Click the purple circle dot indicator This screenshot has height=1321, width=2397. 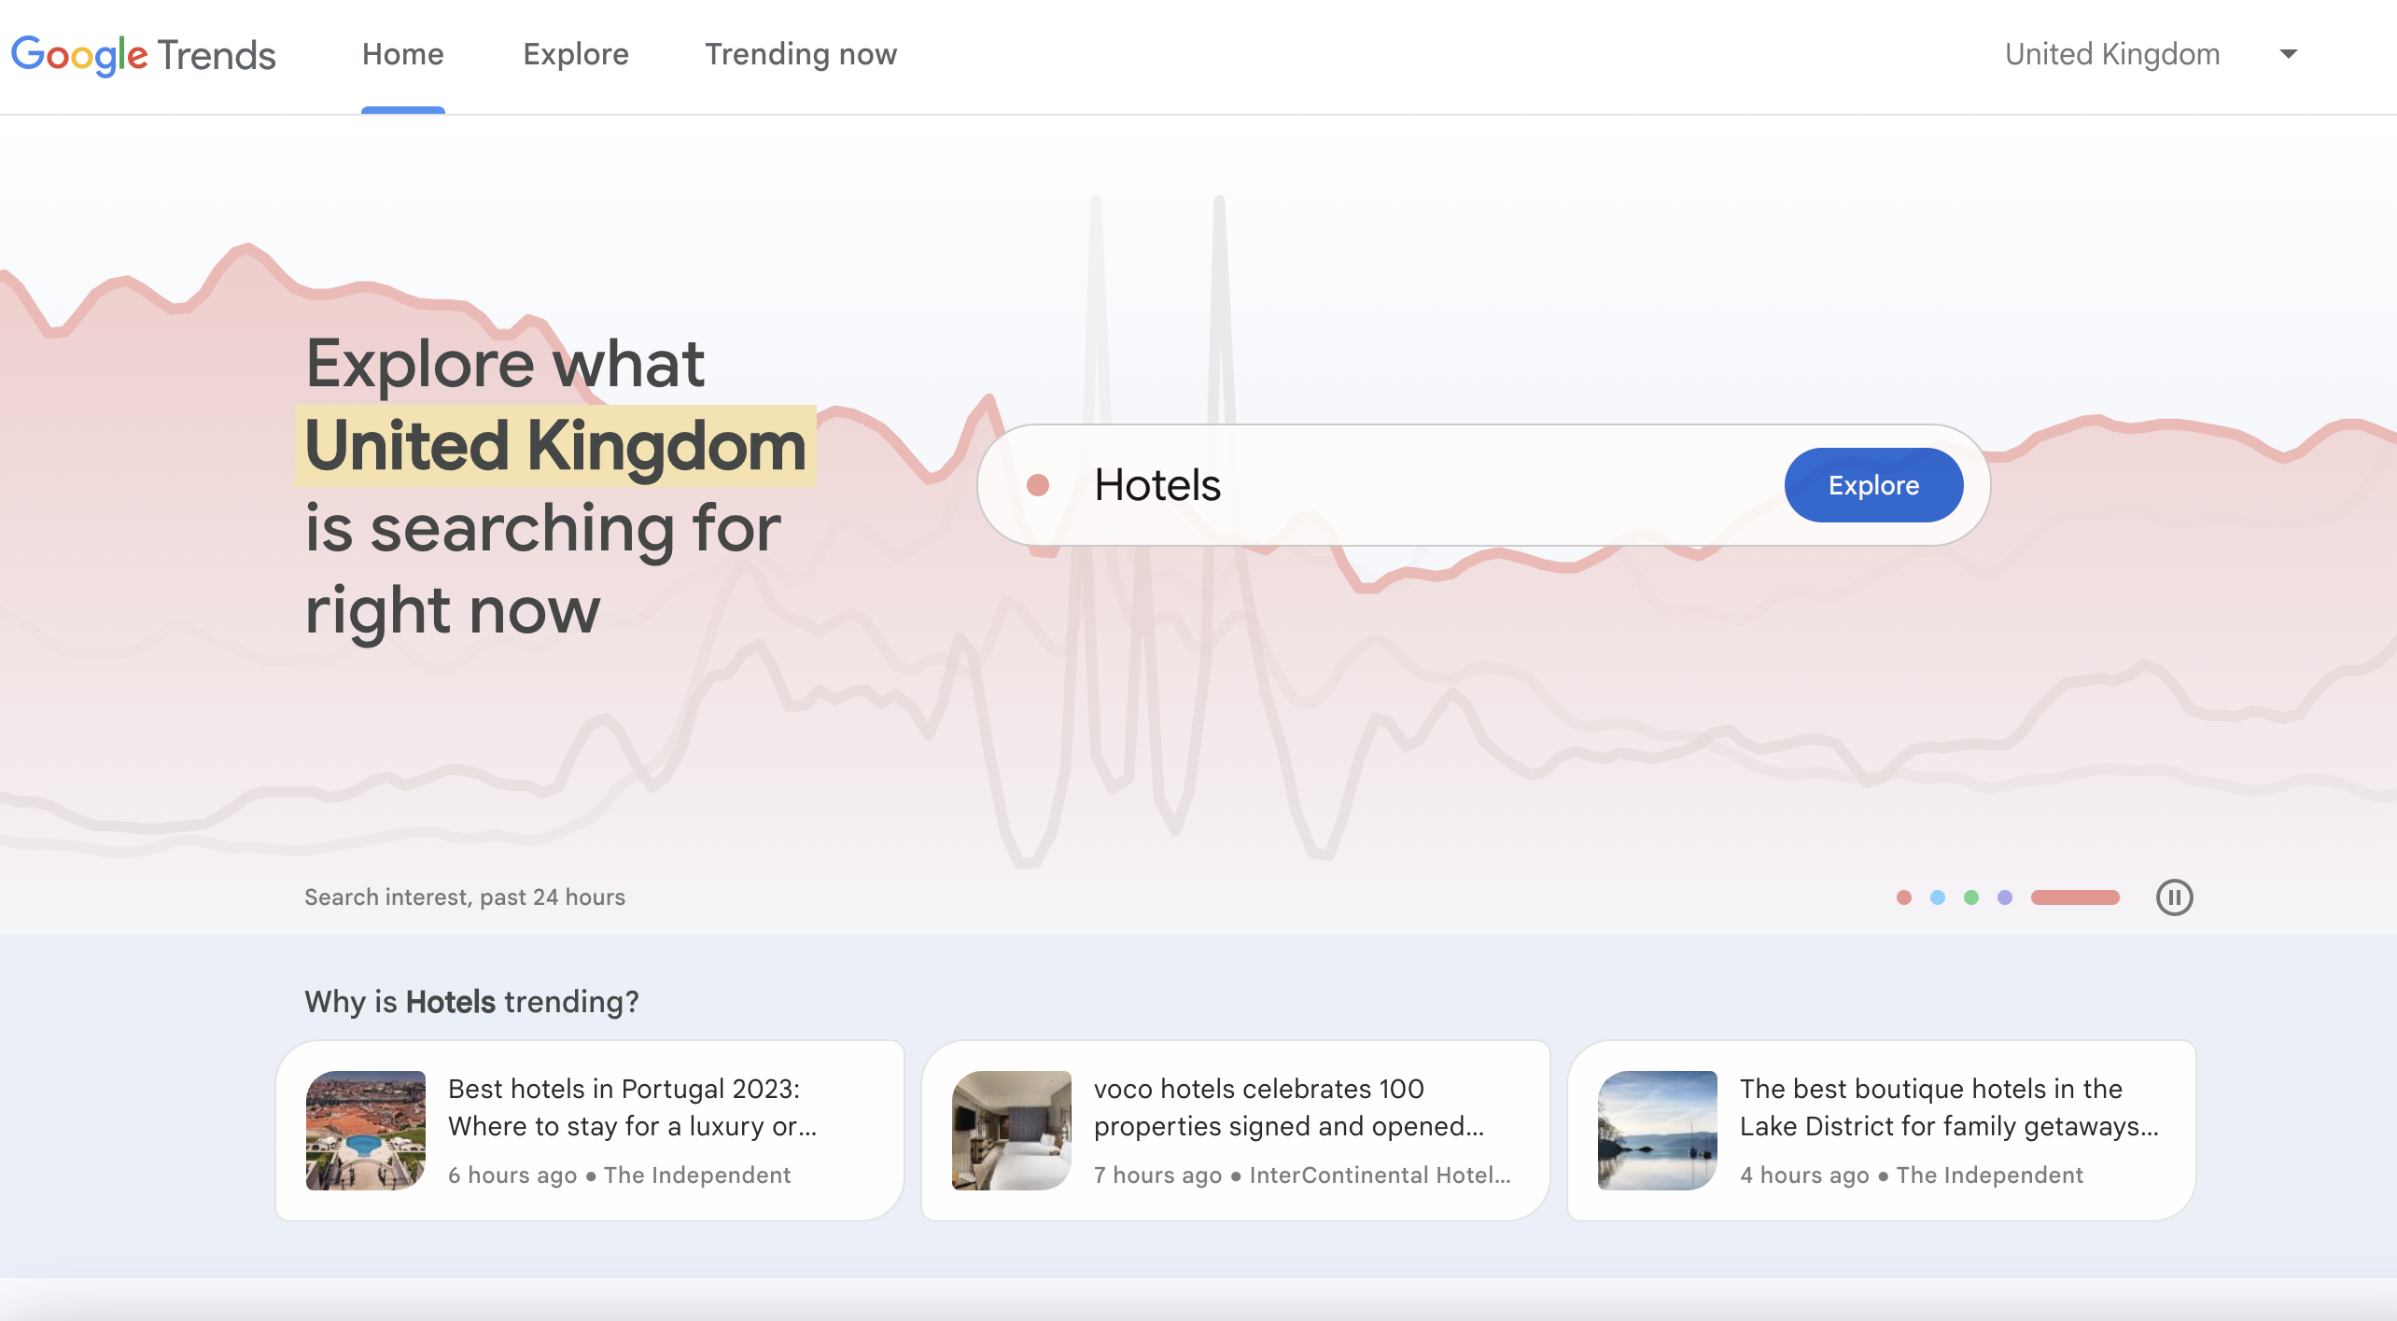point(2003,898)
